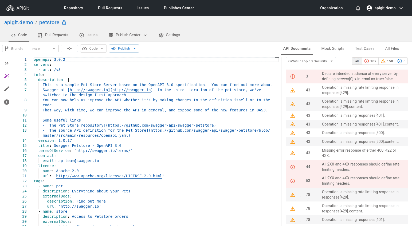The image size is (412, 230).
Task: Click the add plus circle icon
Action: [7, 102]
